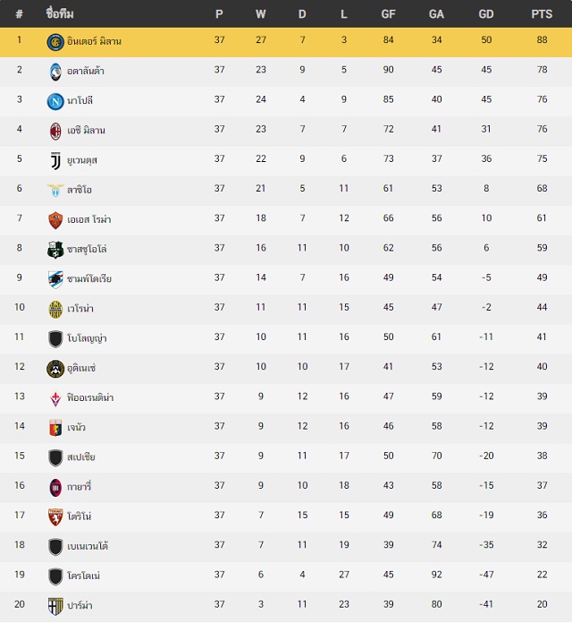Viewport: 572px width, 623px height.
Task: Select the Torino bull crest
Action: pos(55,516)
